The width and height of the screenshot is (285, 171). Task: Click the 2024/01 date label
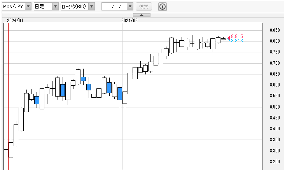pos(15,21)
